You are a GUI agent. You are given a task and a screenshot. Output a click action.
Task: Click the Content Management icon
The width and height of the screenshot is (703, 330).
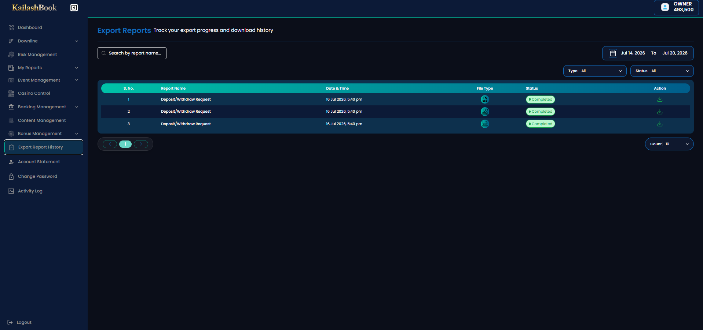point(11,120)
